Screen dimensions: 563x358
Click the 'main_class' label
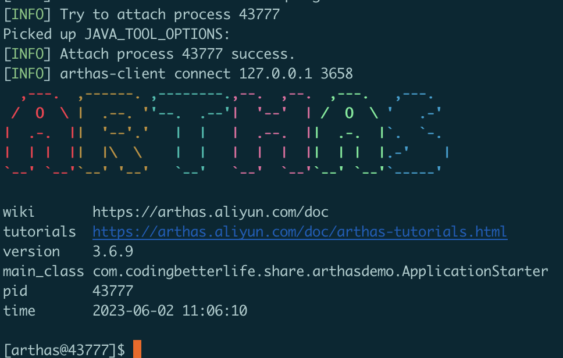click(x=44, y=271)
